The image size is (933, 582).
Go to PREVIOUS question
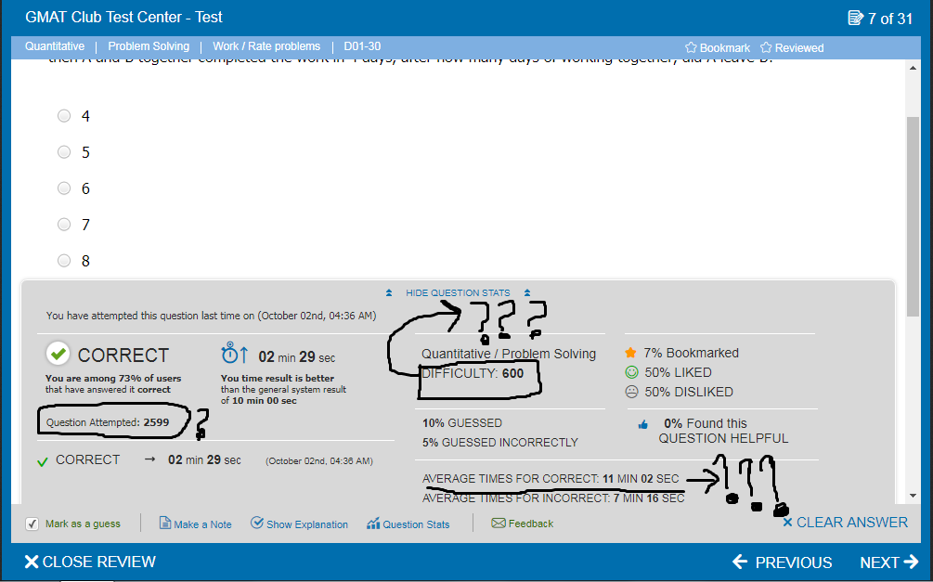[x=782, y=562]
